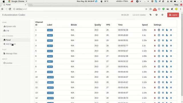This screenshot has height=103, width=183.
Task: Open Manage Files
Action: (x=10, y=54)
